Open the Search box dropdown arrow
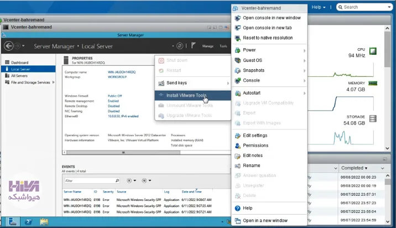This screenshot has width=396, height=228. click(389, 7)
